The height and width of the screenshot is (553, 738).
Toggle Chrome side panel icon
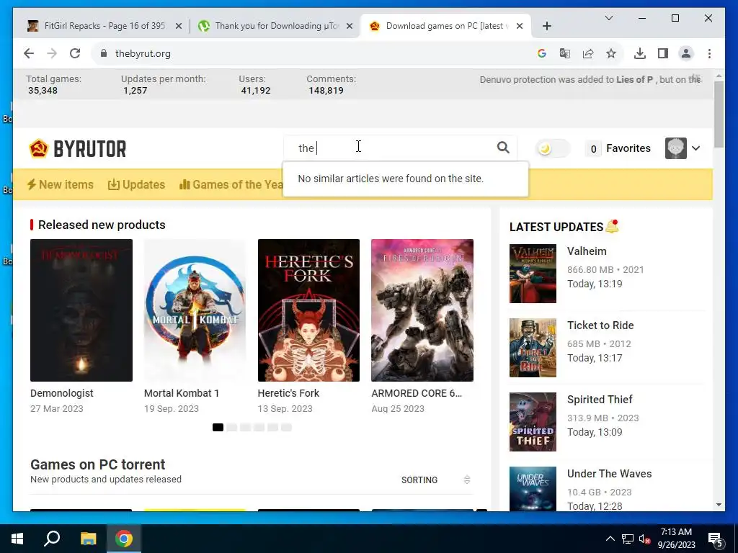663,53
